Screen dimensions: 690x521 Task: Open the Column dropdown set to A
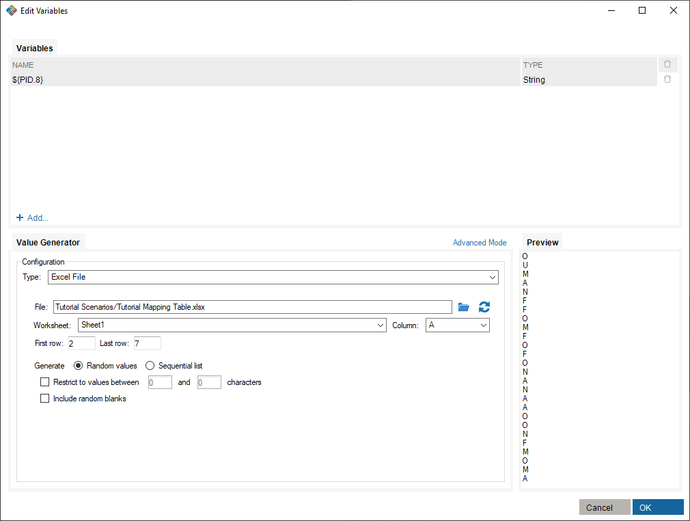[x=458, y=325]
